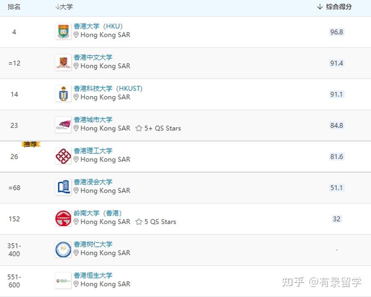Click the HKU university crest logo
Screen dimensions: 371x297
point(63,30)
